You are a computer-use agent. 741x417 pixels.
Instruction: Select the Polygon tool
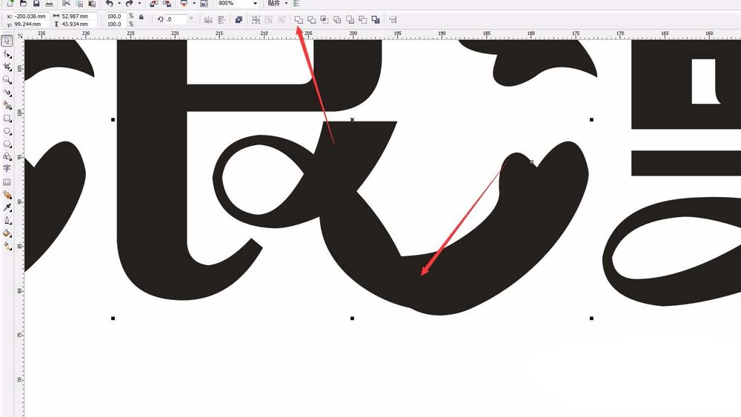click(7, 144)
